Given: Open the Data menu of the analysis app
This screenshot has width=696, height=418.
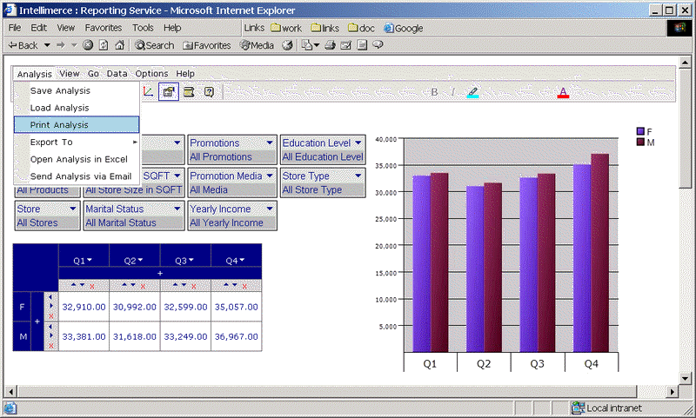Looking at the screenshot, I should point(117,74).
